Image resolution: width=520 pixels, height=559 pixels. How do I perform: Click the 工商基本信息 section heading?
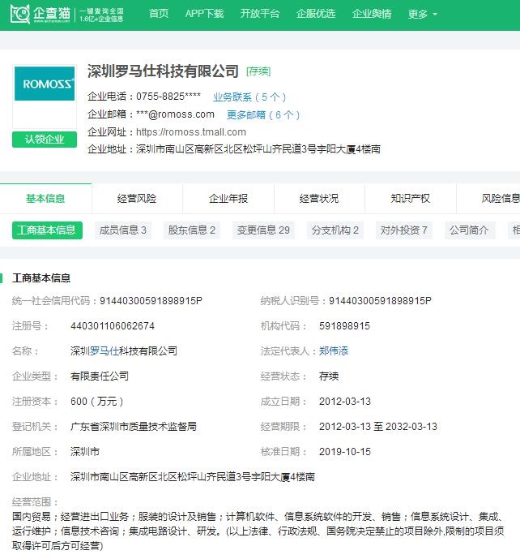[41, 278]
